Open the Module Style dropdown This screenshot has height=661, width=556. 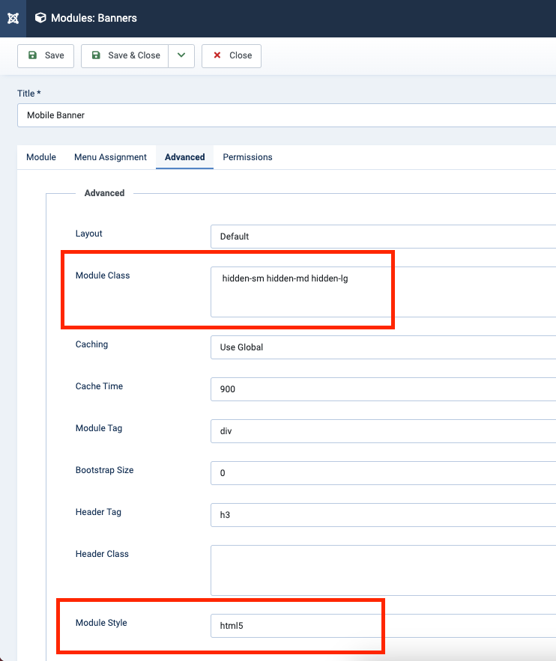pyautogui.click(x=383, y=626)
